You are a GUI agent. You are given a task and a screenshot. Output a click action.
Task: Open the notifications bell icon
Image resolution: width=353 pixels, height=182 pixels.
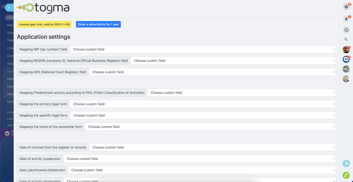click(x=346, y=19)
